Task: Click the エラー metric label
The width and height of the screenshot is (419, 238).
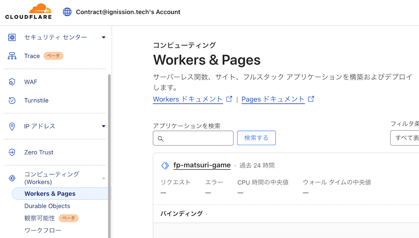Action: click(x=214, y=182)
